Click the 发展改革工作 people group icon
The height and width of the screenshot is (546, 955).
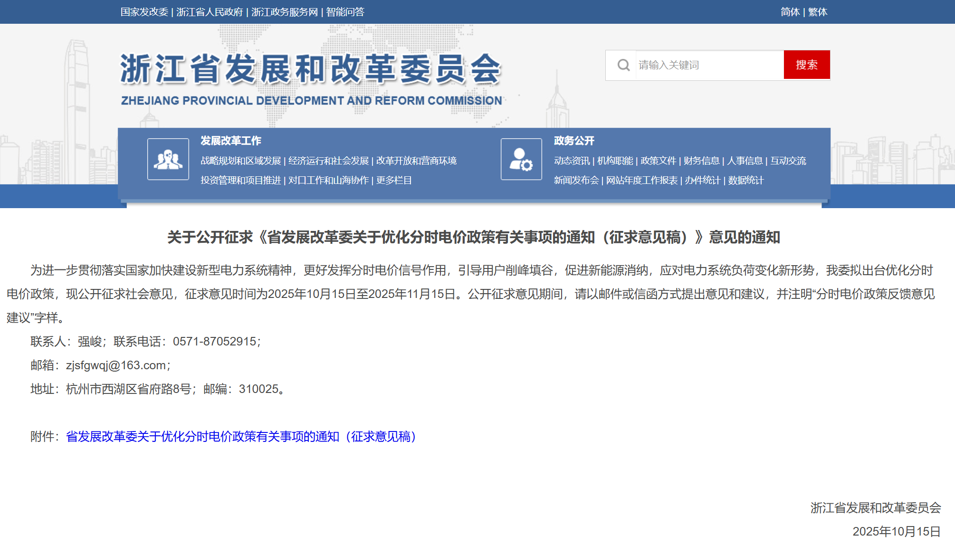coord(168,159)
